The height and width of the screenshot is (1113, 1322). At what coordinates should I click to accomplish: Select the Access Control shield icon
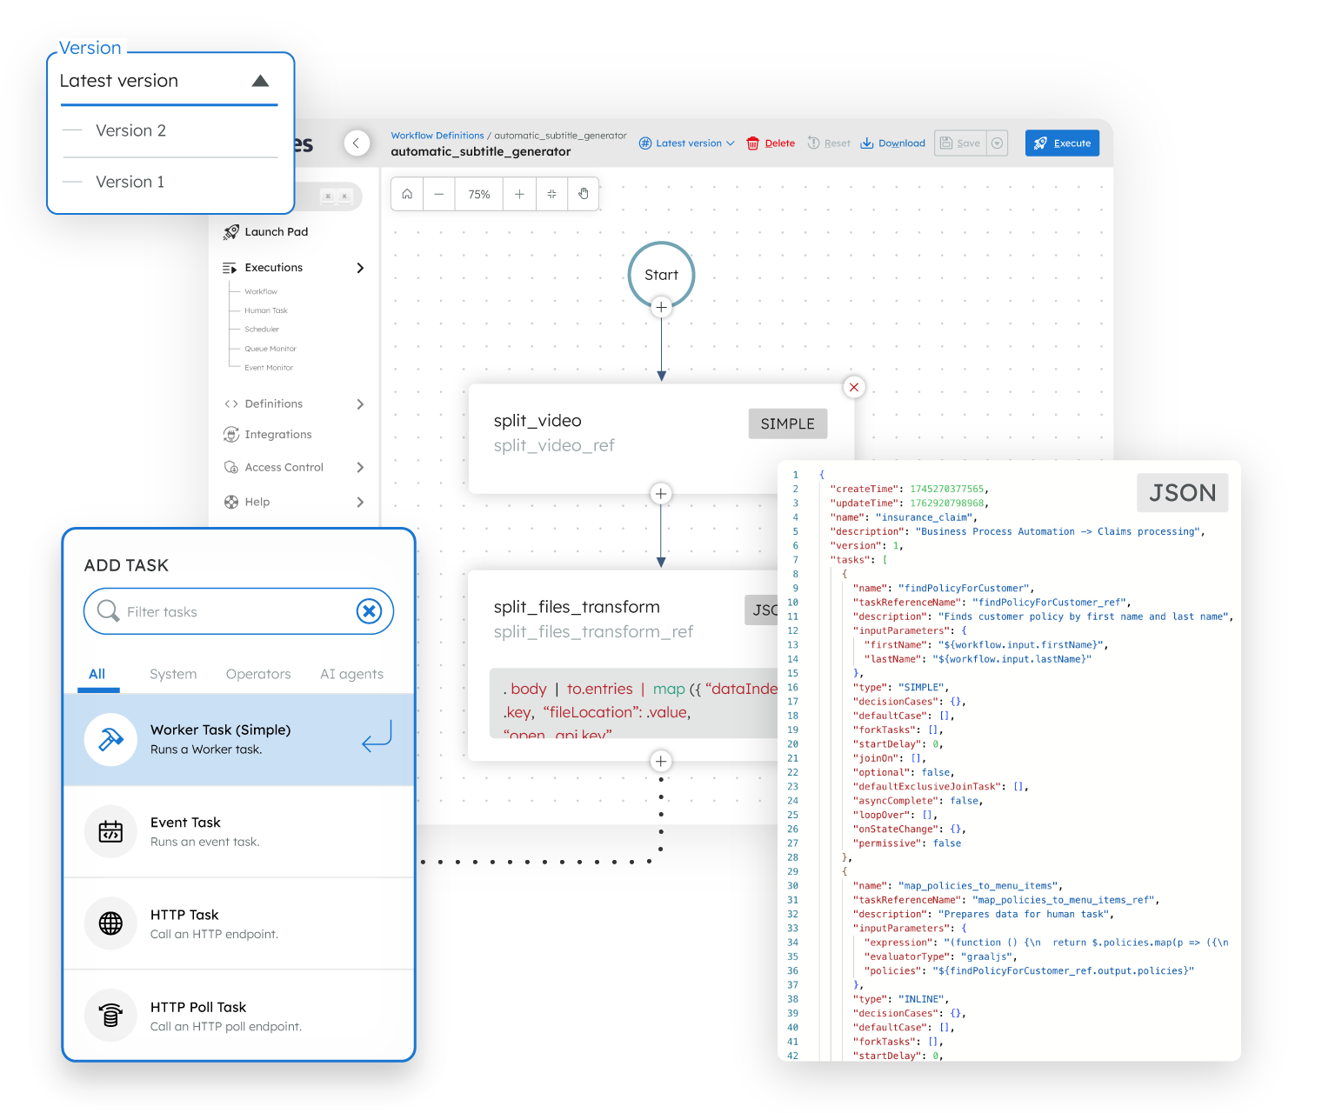[231, 467]
